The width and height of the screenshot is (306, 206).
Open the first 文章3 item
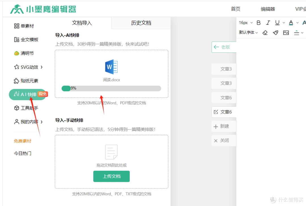point(224,69)
